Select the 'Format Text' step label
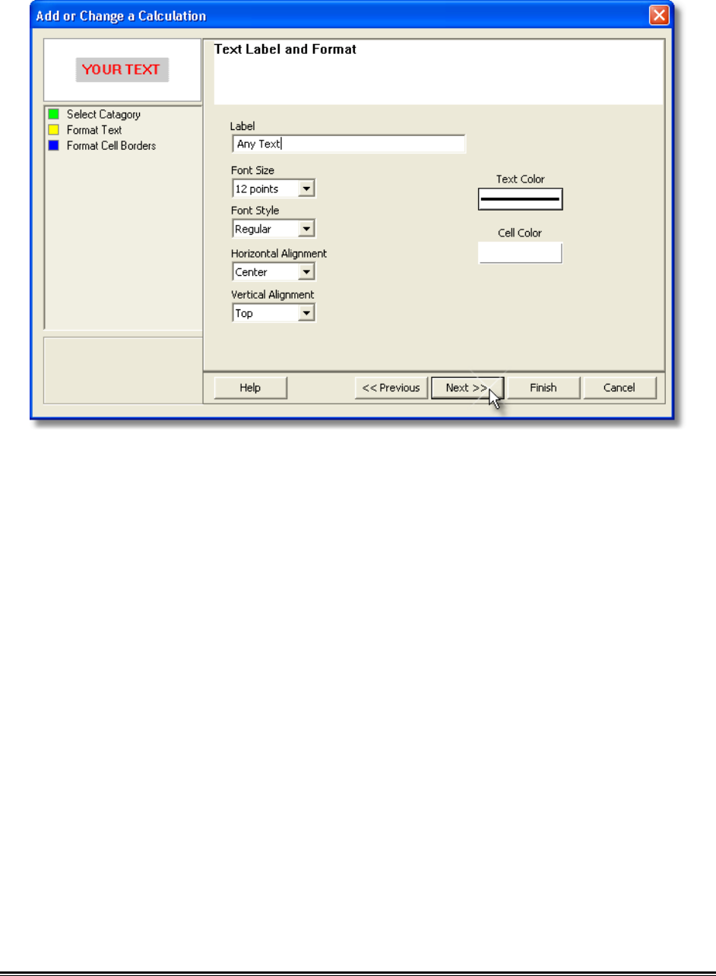The image size is (716, 976). pos(94,130)
